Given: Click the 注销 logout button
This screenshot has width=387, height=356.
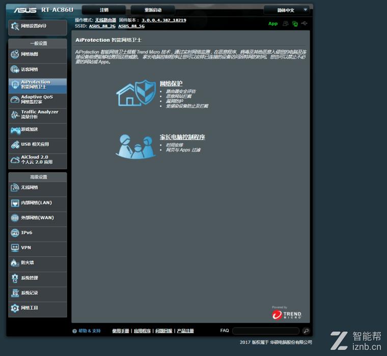Looking at the screenshot, I should [104, 10].
